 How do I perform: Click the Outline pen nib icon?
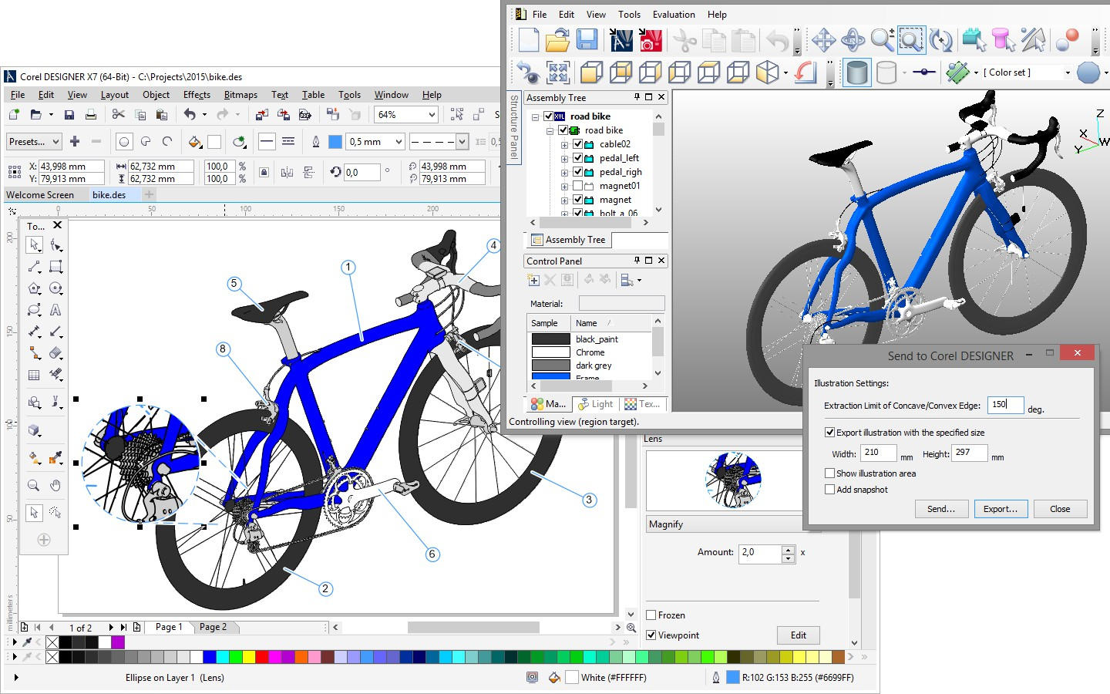point(315,142)
